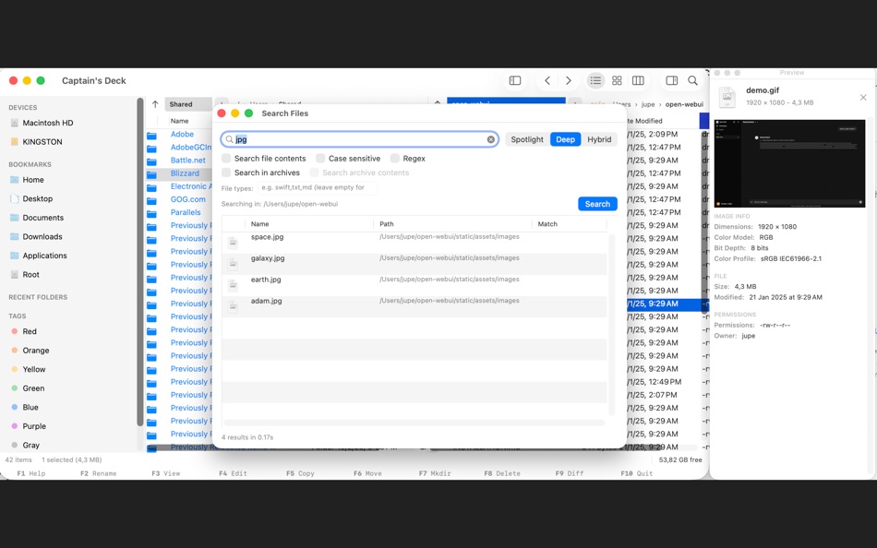The image size is (877, 548).
Task: Select the adam.jpg file icon
Action: click(x=233, y=306)
